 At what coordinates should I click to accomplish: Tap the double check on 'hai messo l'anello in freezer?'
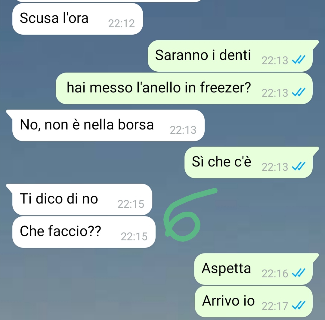[299, 92]
